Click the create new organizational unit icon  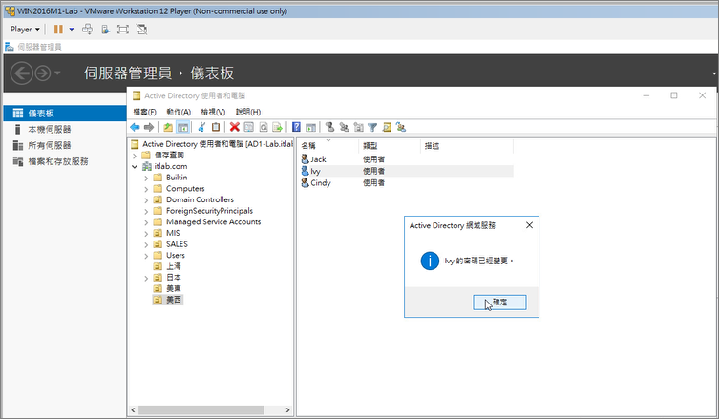click(359, 128)
